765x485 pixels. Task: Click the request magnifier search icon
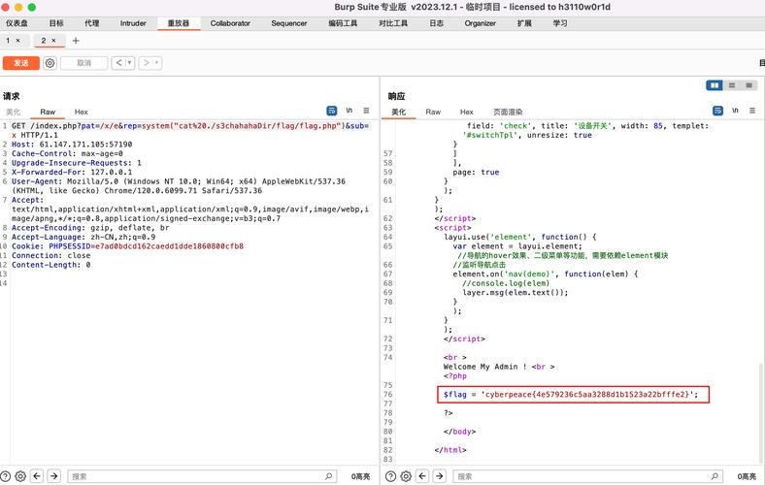[328, 476]
